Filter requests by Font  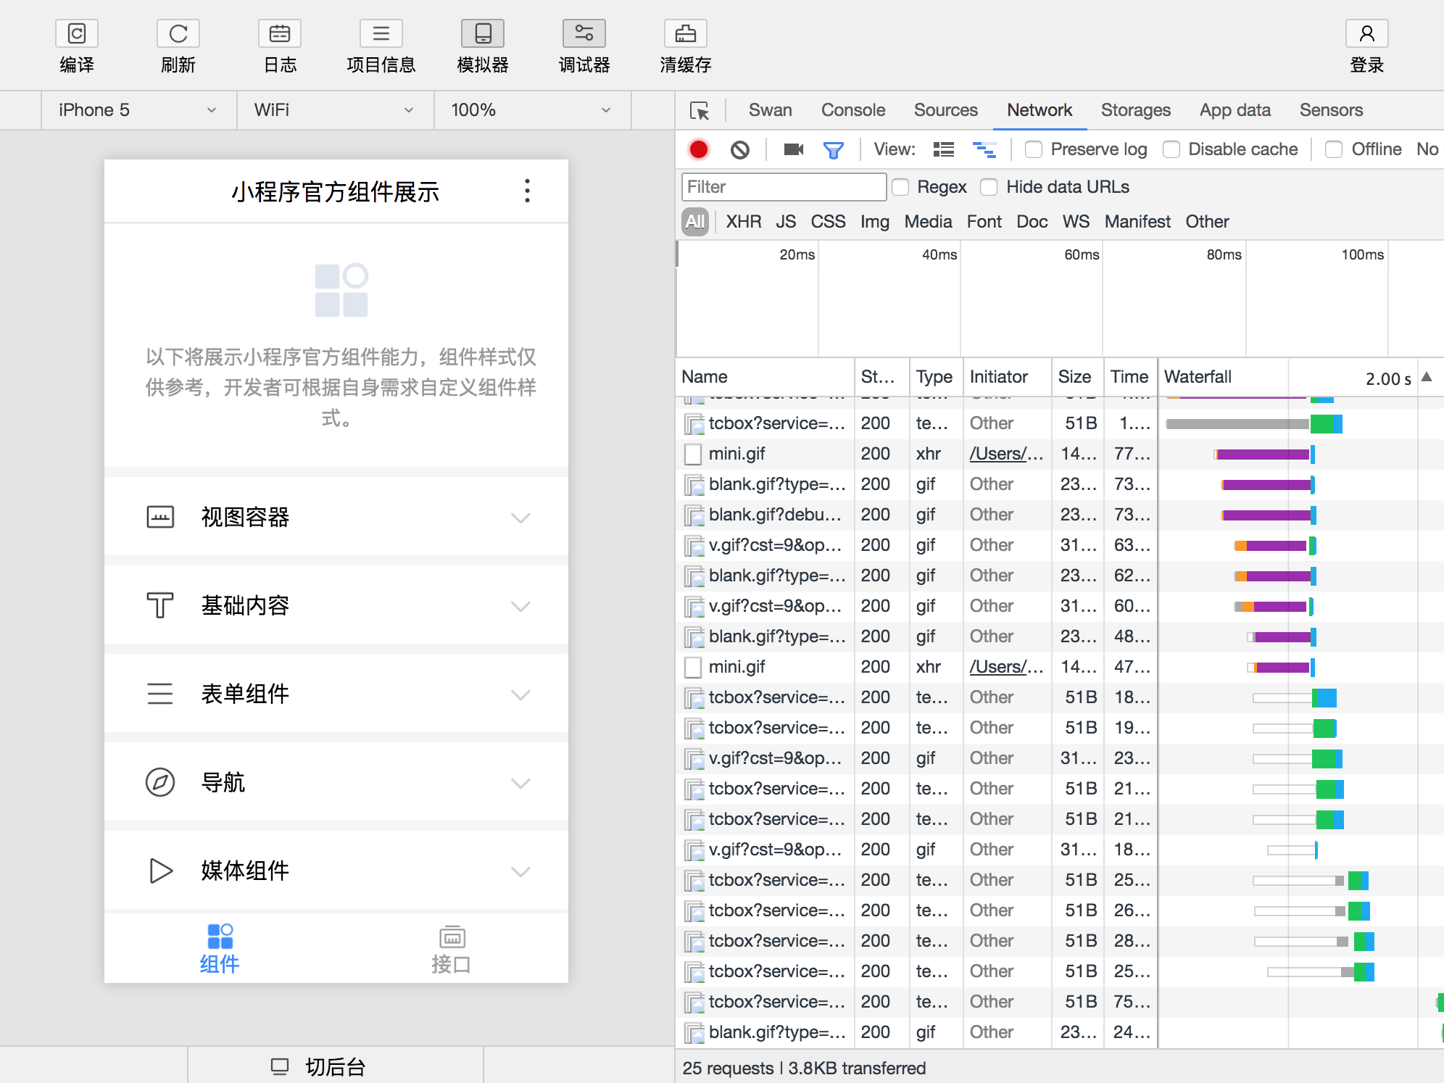(x=984, y=222)
